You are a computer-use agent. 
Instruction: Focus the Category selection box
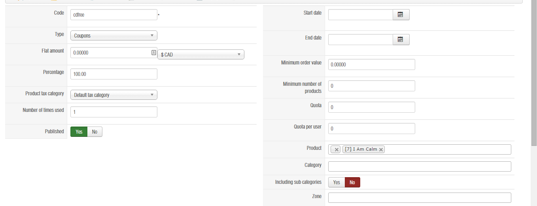point(419,166)
